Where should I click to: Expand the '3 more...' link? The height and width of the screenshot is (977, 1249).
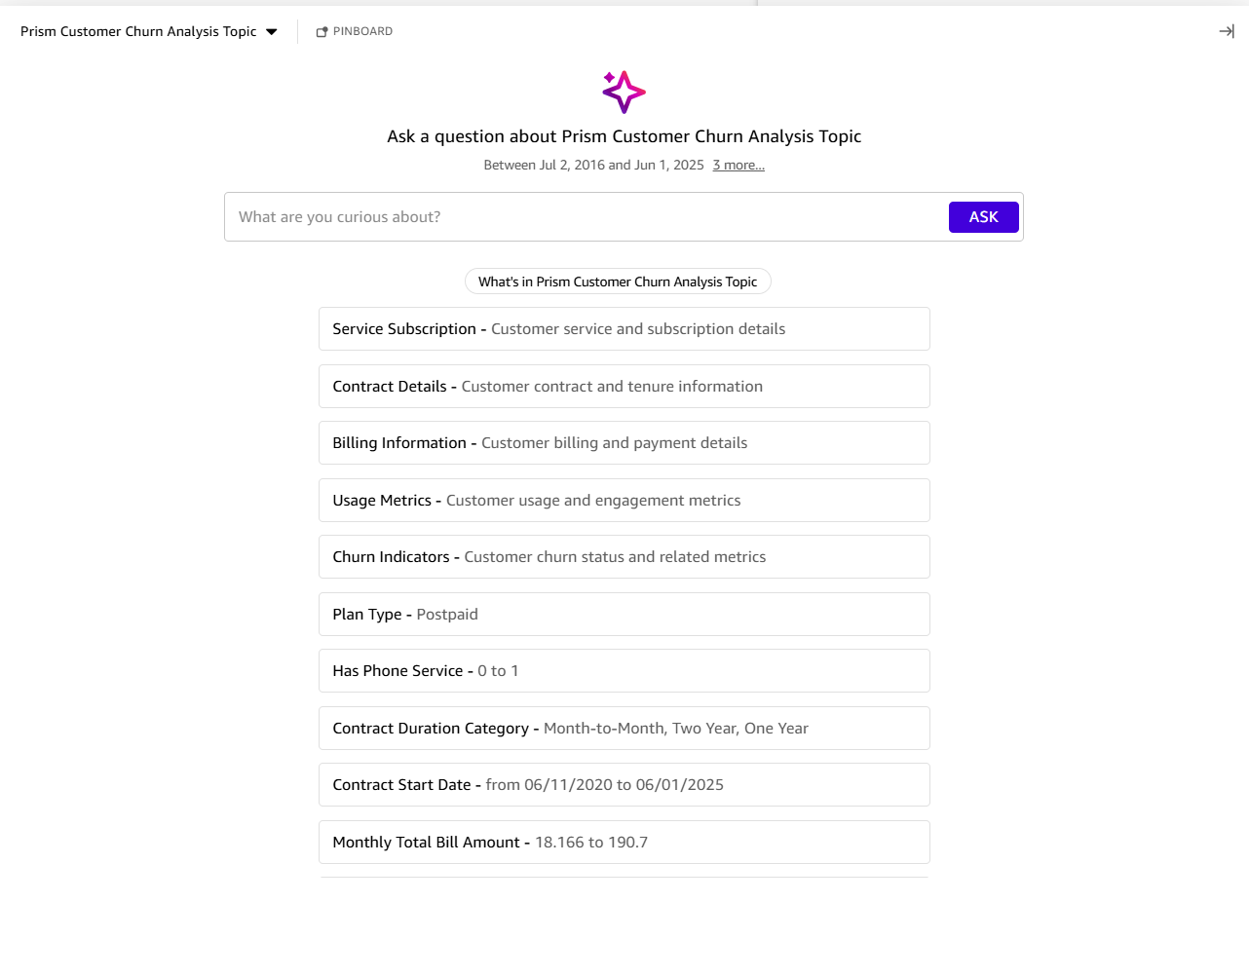[x=738, y=165]
